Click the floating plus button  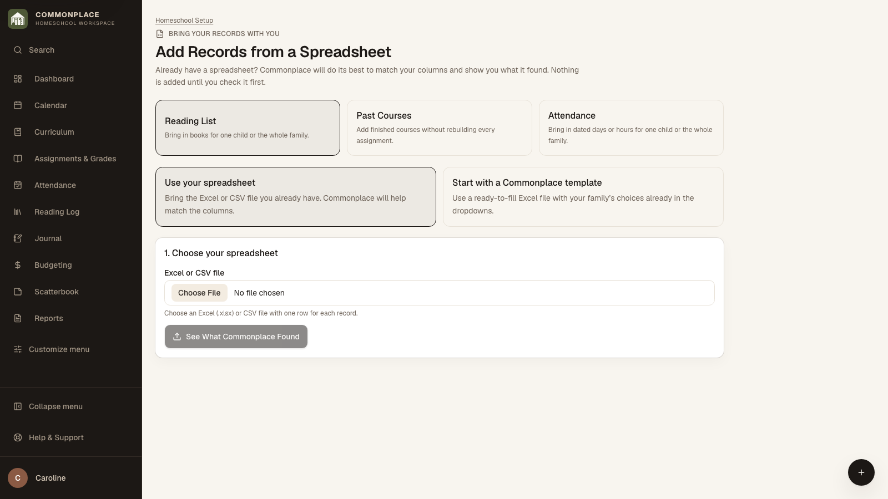(861, 472)
